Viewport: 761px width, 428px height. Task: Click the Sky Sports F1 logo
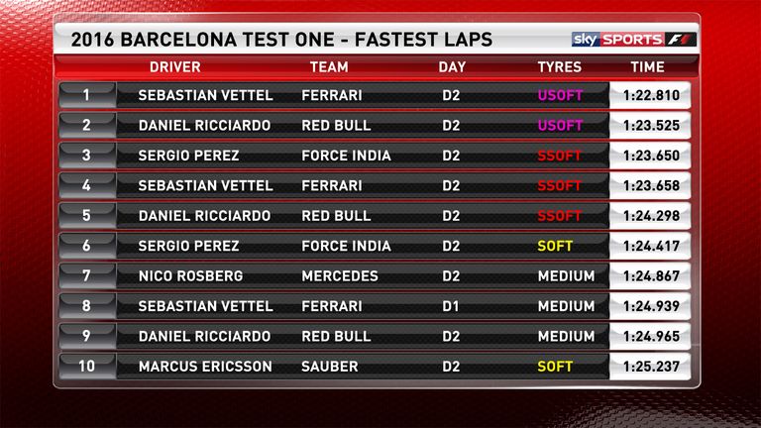click(634, 40)
